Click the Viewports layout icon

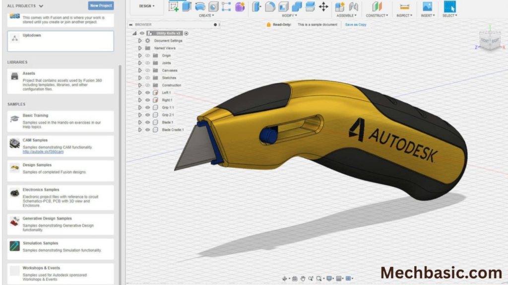point(348,279)
